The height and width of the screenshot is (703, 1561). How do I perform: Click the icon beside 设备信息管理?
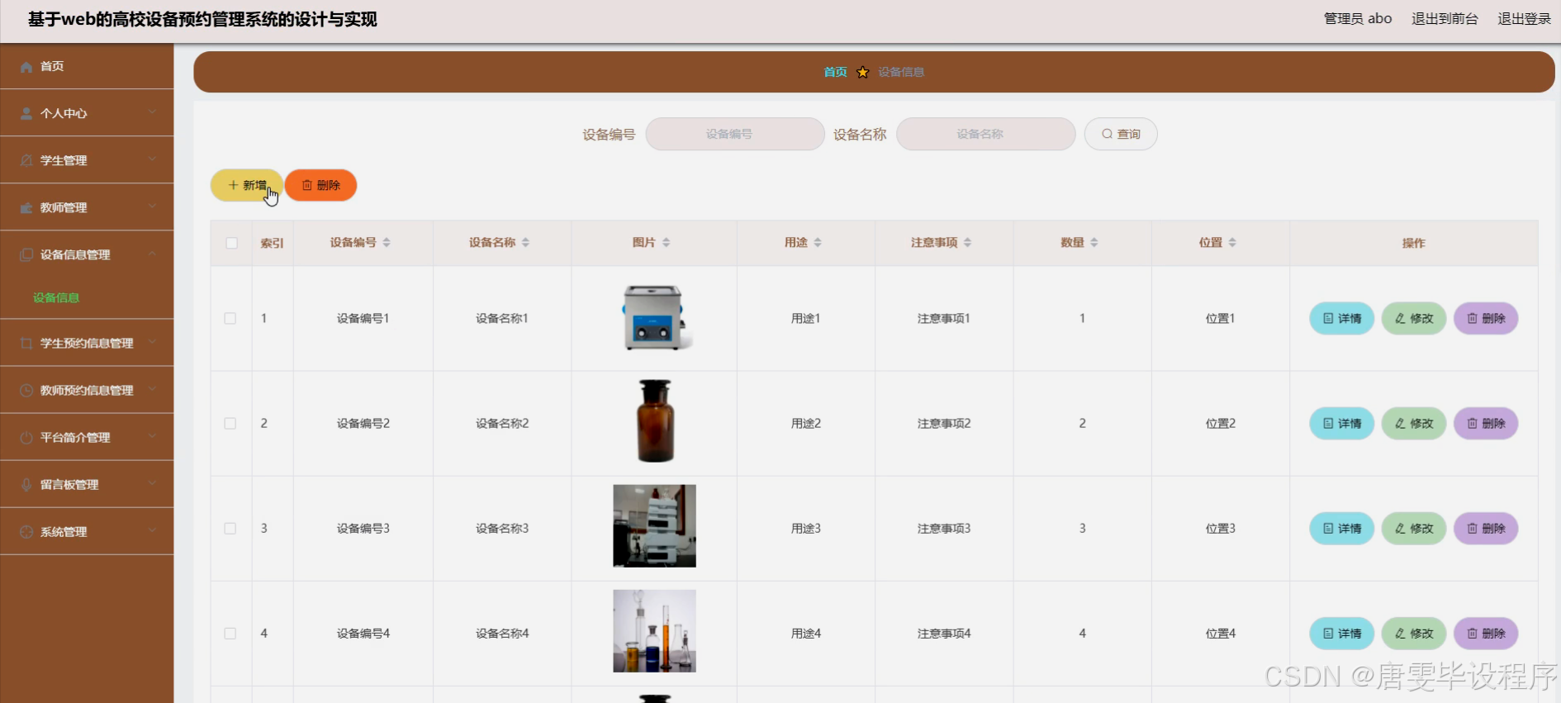(x=26, y=254)
